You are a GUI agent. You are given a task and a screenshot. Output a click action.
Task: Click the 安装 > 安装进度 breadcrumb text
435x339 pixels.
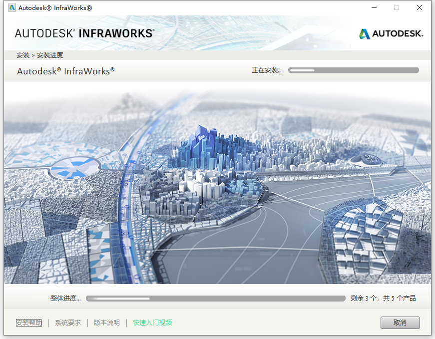coord(39,55)
